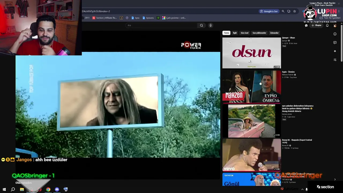Image resolution: width=343 pixels, height=193 pixels.
Task: Open the kpssoru bookmark
Action: point(148,18)
